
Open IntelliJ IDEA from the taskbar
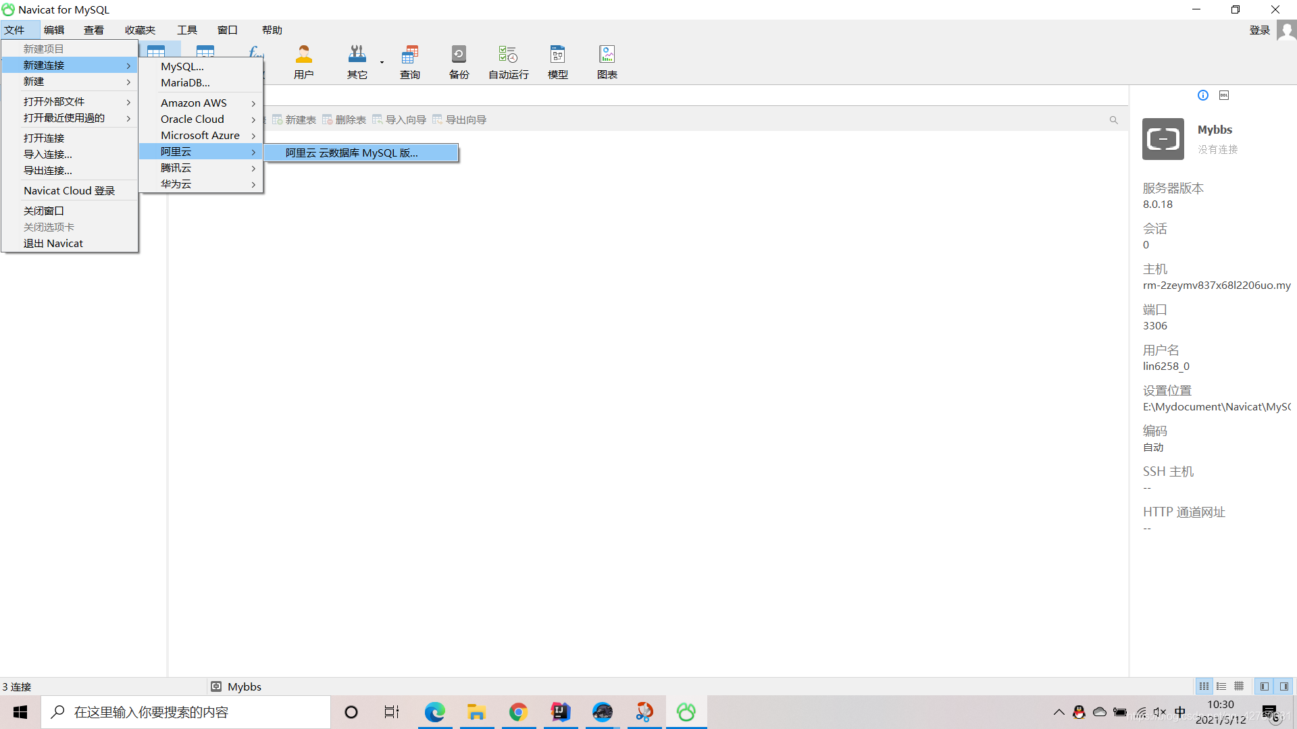(x=560, y=712)
